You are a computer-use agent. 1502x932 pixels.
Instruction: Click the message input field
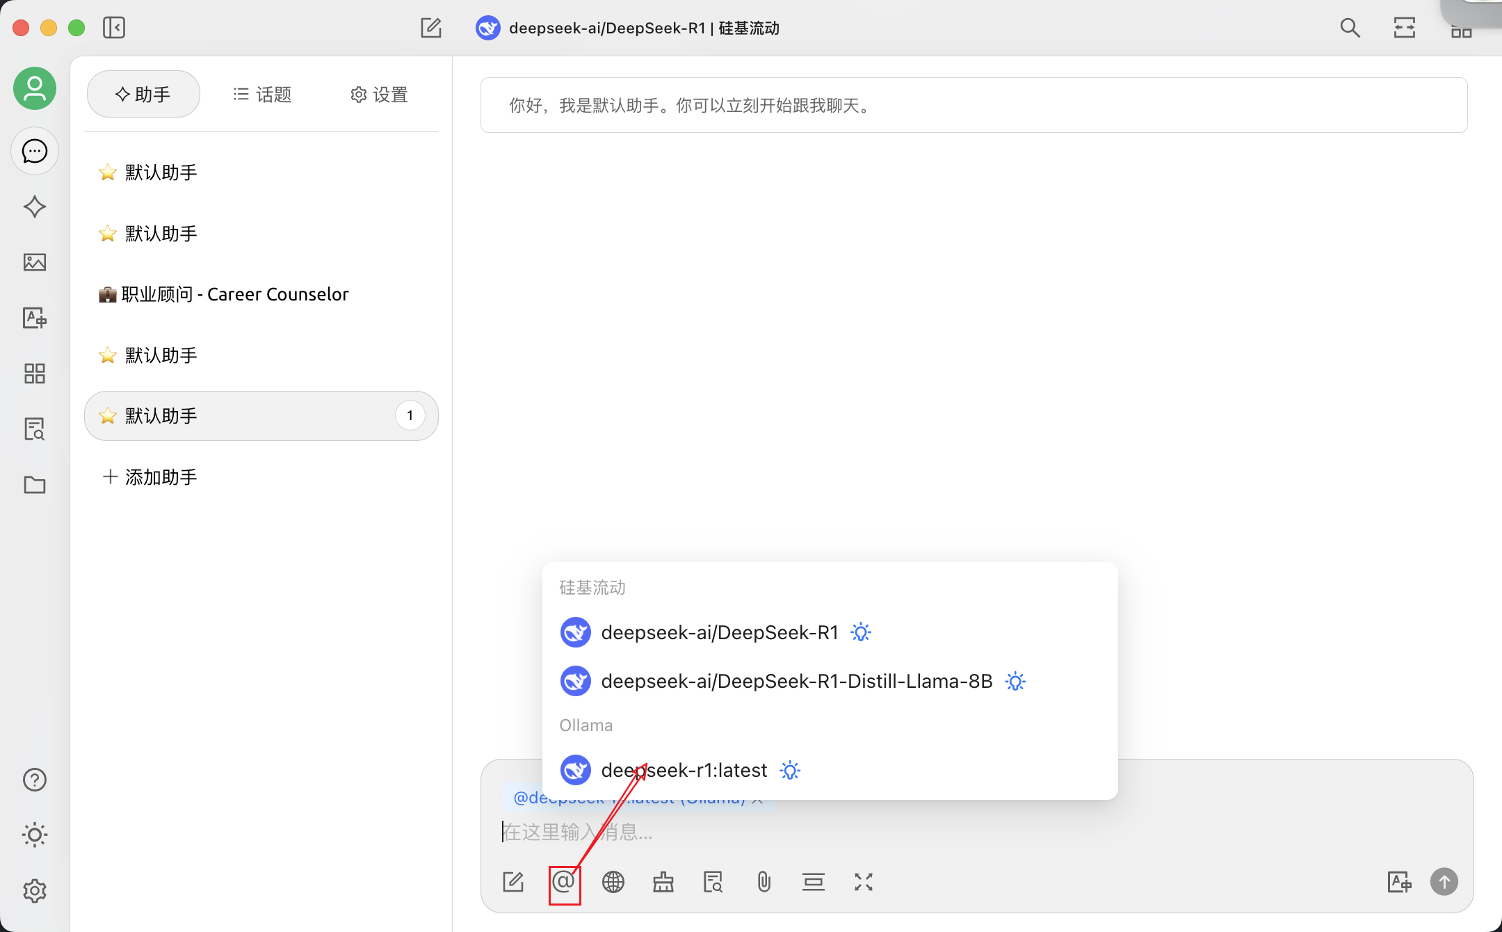click(977, 832)
